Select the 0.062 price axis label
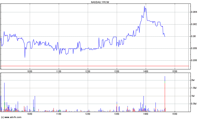The width and height of the screenshot is (200, 119). click(x=194, y=24)
